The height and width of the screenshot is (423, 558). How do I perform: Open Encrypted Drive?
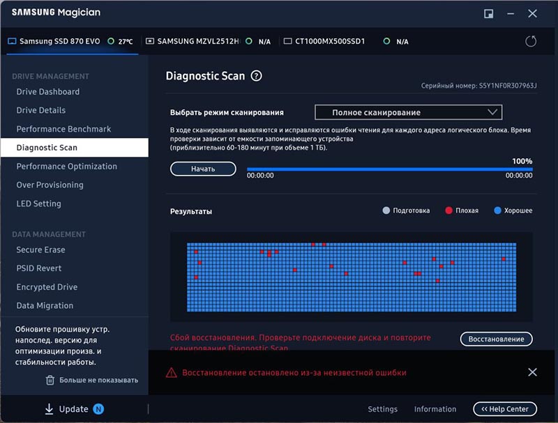coord(47,287)
